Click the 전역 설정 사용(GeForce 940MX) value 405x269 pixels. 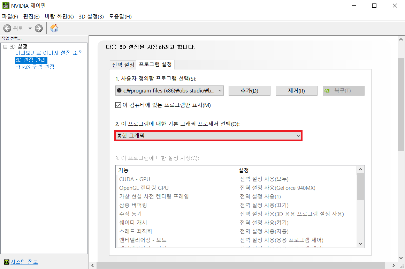[277, 188]
